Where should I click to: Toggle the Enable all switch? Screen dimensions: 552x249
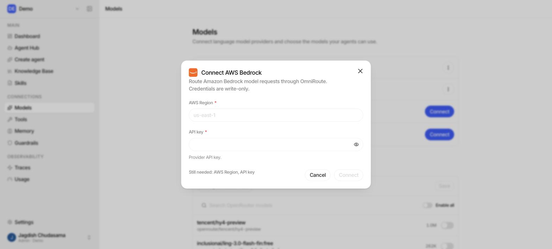(x=427, y=205)
